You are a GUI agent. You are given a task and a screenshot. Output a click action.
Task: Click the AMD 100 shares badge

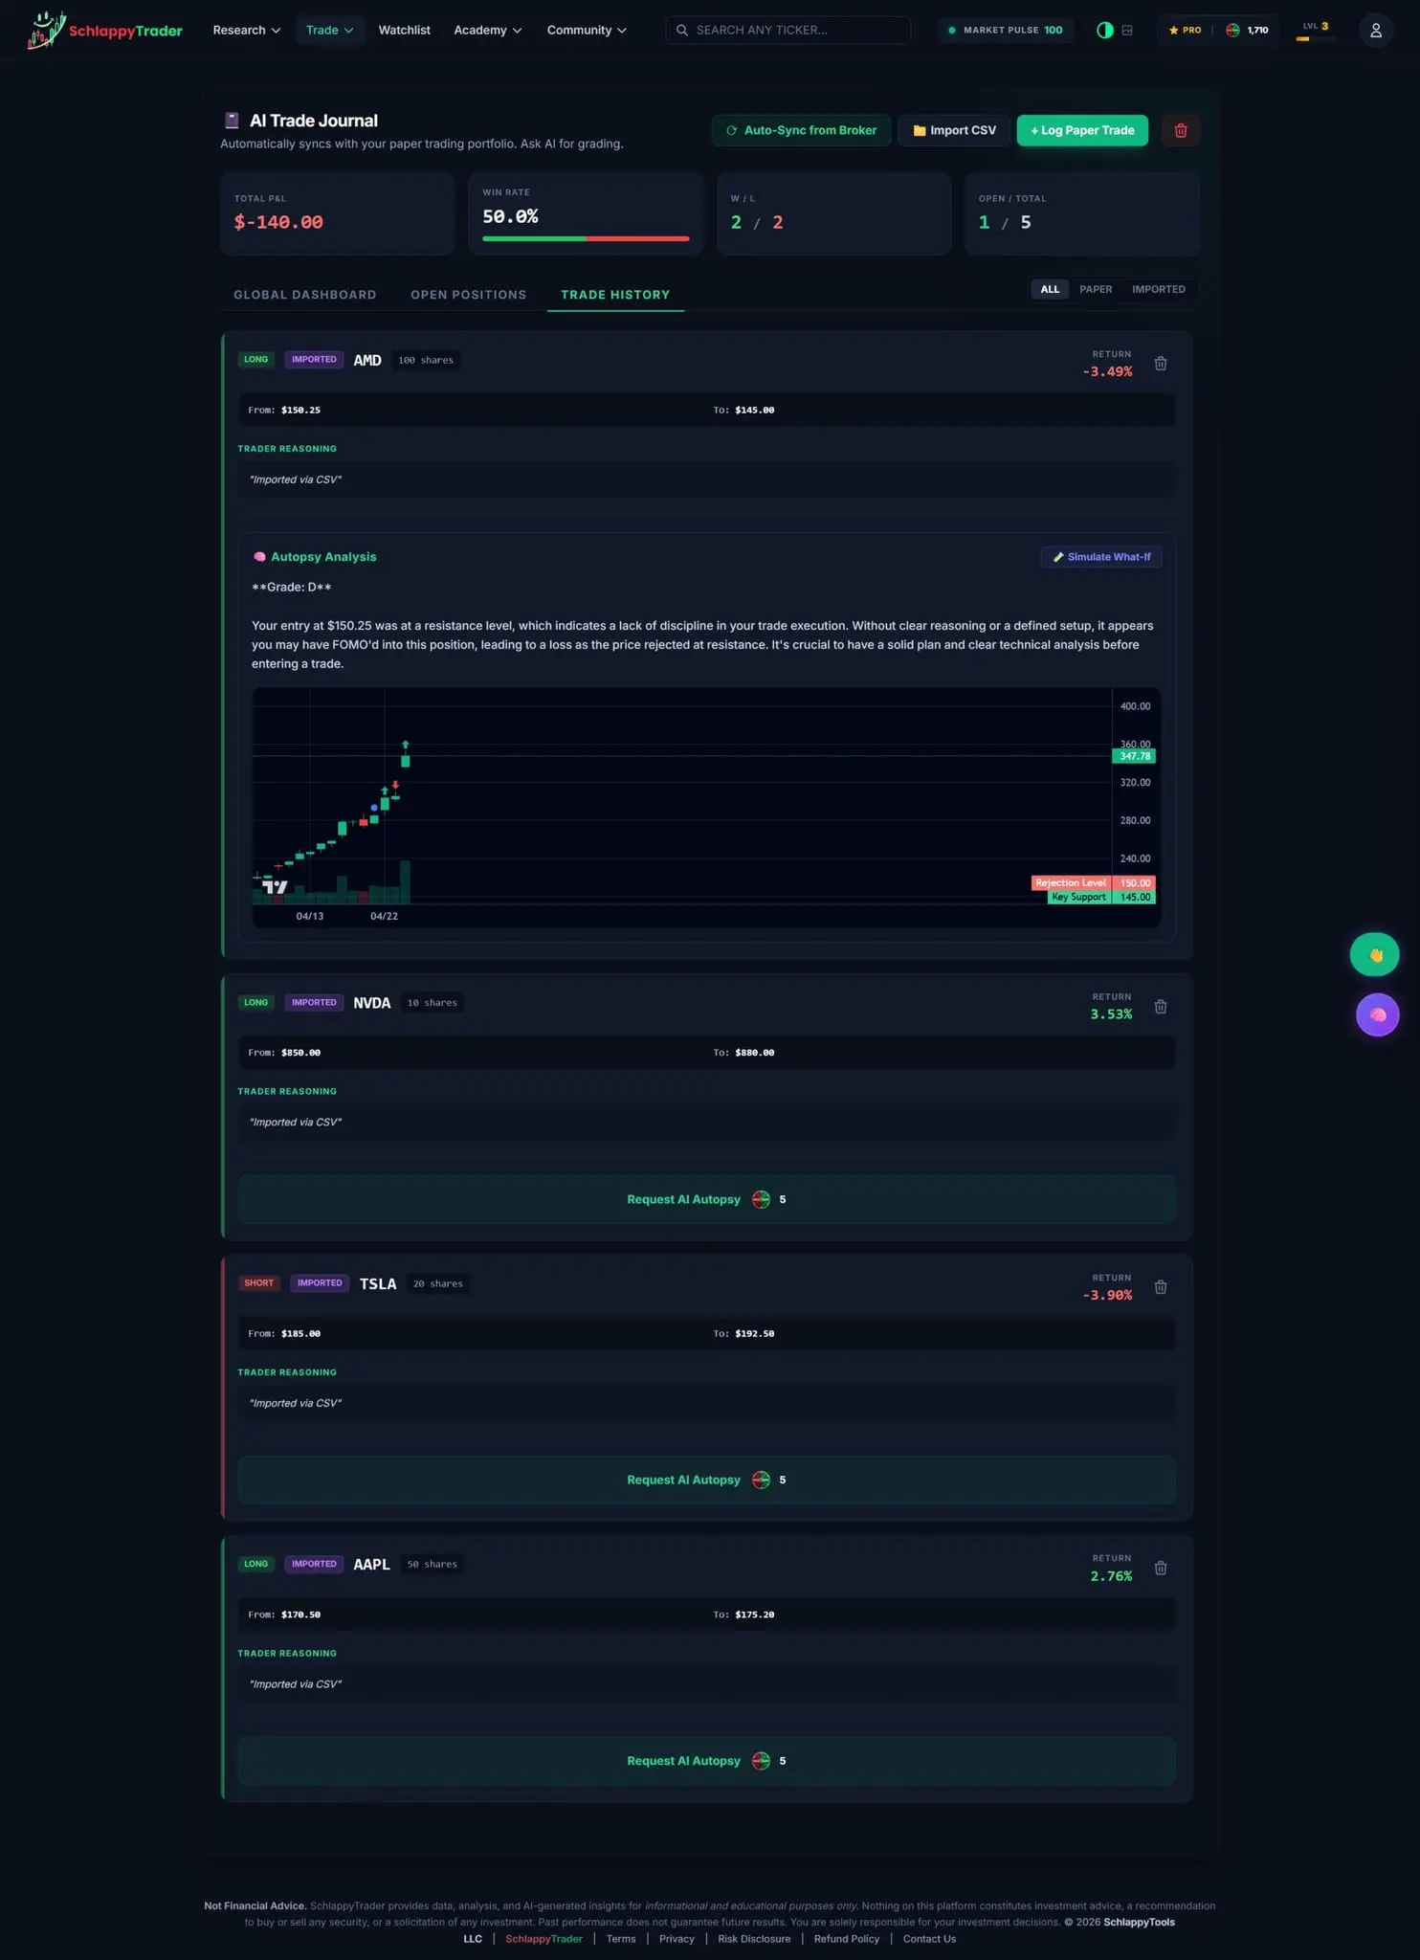pyautogui.click(x=426, y=361)
